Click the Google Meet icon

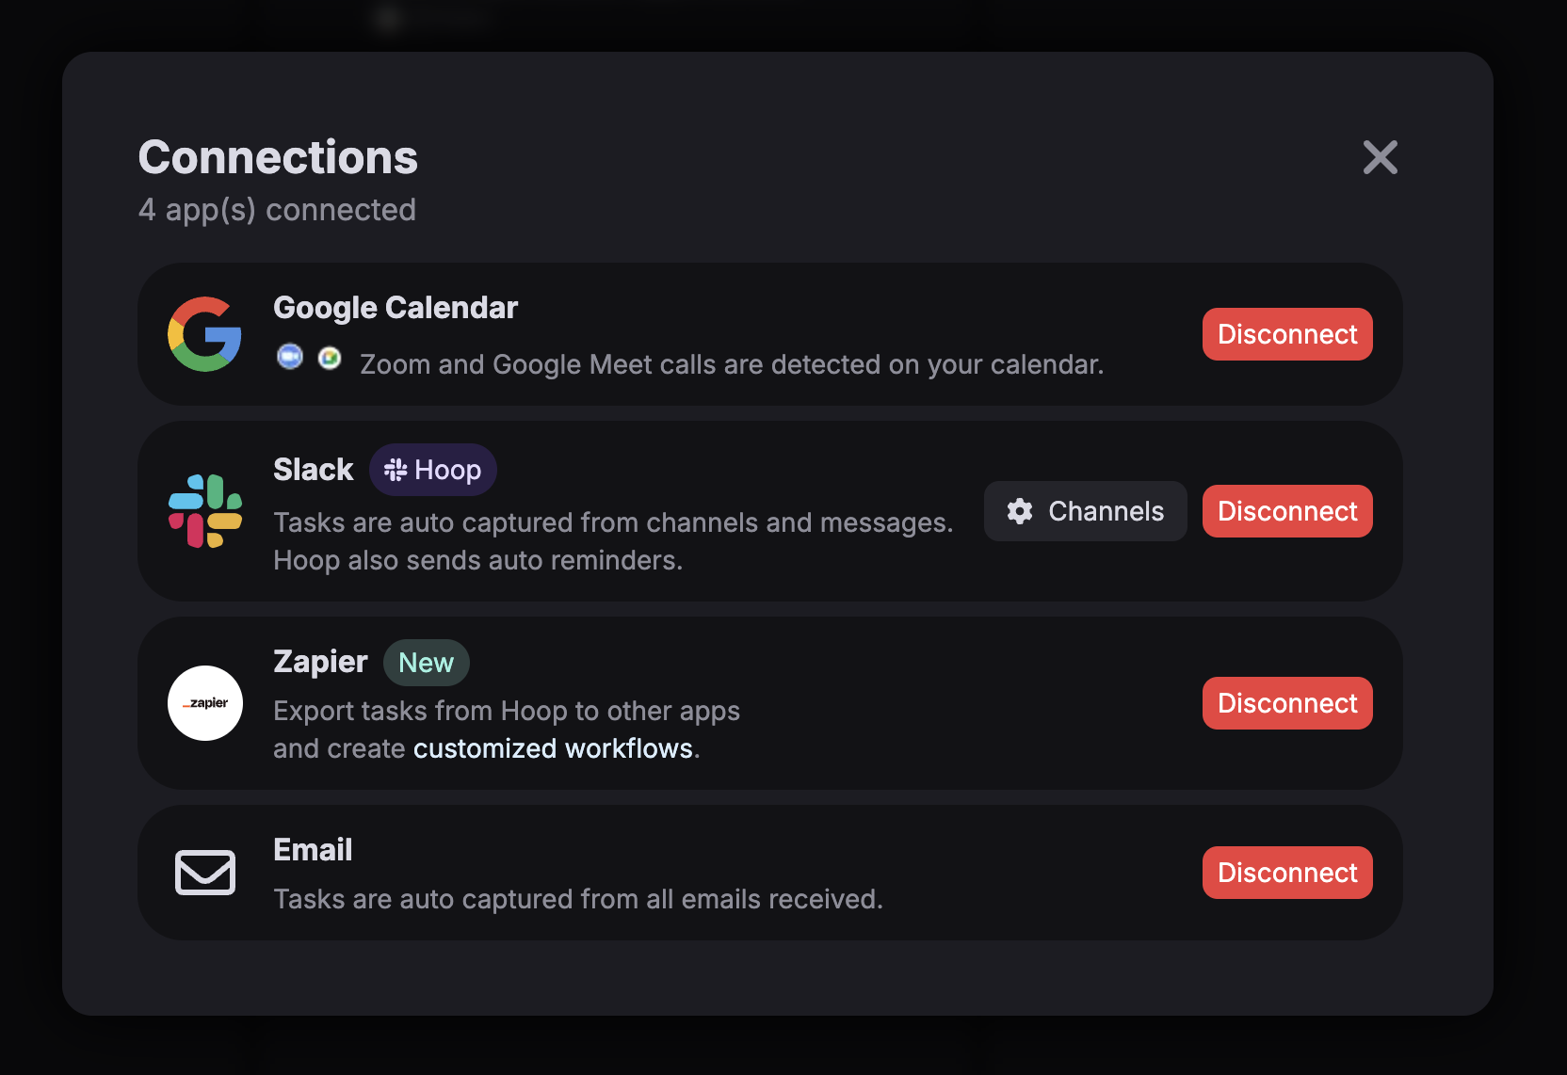[x=330, y=358]
